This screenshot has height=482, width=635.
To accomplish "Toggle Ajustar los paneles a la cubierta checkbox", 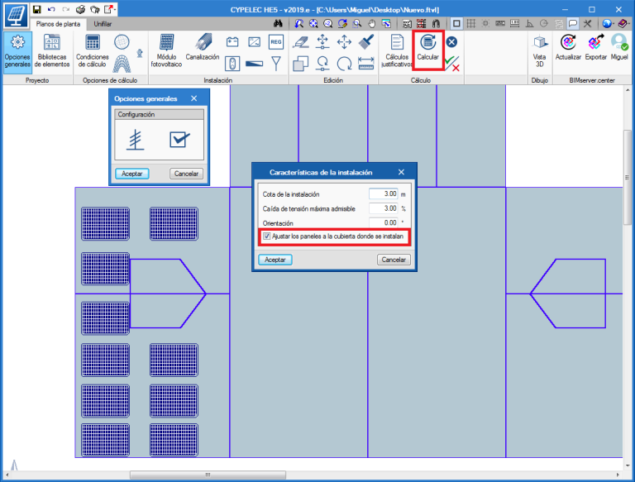I will click(266, 236).
